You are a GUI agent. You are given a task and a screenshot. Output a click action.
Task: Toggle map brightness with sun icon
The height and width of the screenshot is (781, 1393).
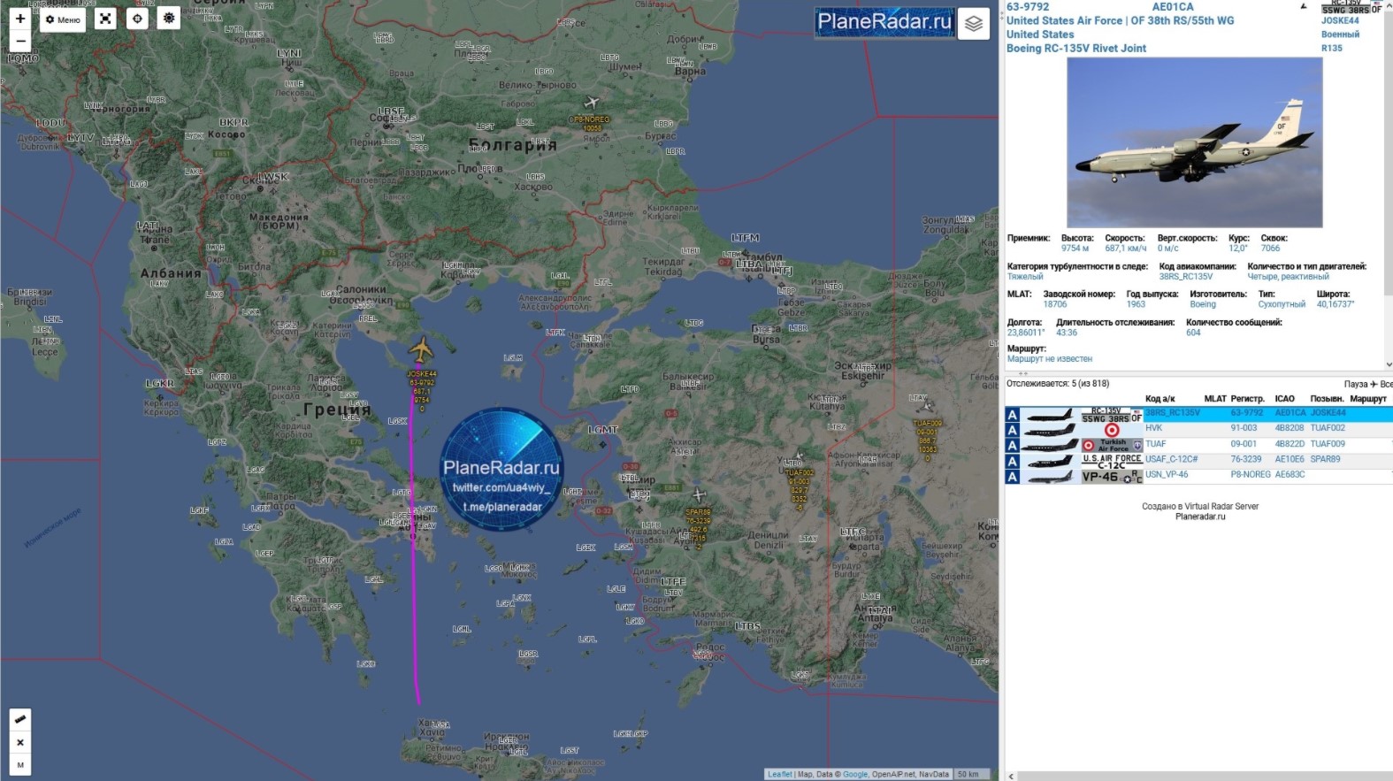[x=169, y=19]
